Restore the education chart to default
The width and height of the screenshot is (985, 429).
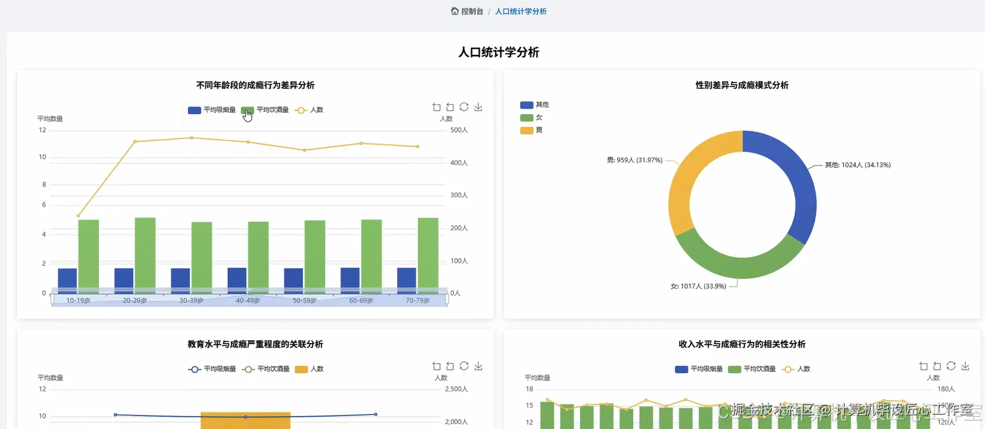(x=464, y=366)
